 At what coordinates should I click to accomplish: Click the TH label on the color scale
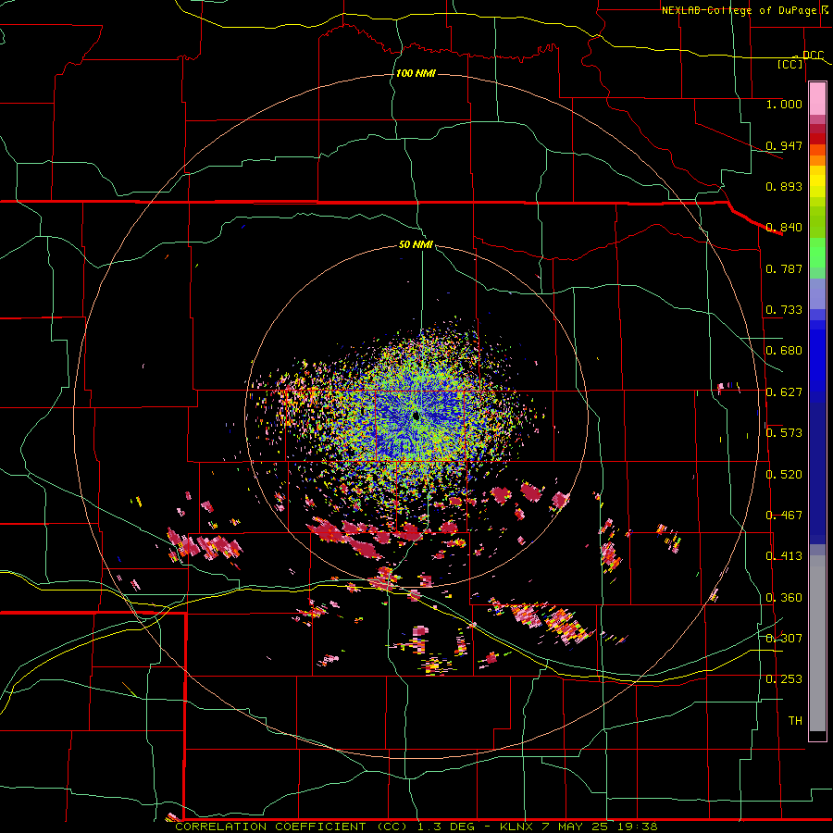[x=795, y=721]
